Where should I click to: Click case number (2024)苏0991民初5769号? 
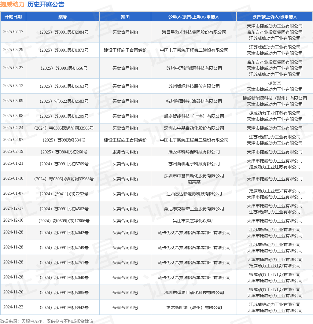click(64, 164)
